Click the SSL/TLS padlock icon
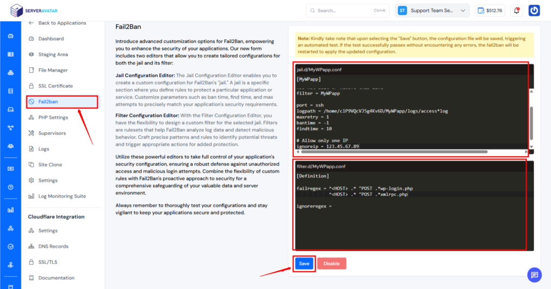551x289 pixels. coord(31,262)
